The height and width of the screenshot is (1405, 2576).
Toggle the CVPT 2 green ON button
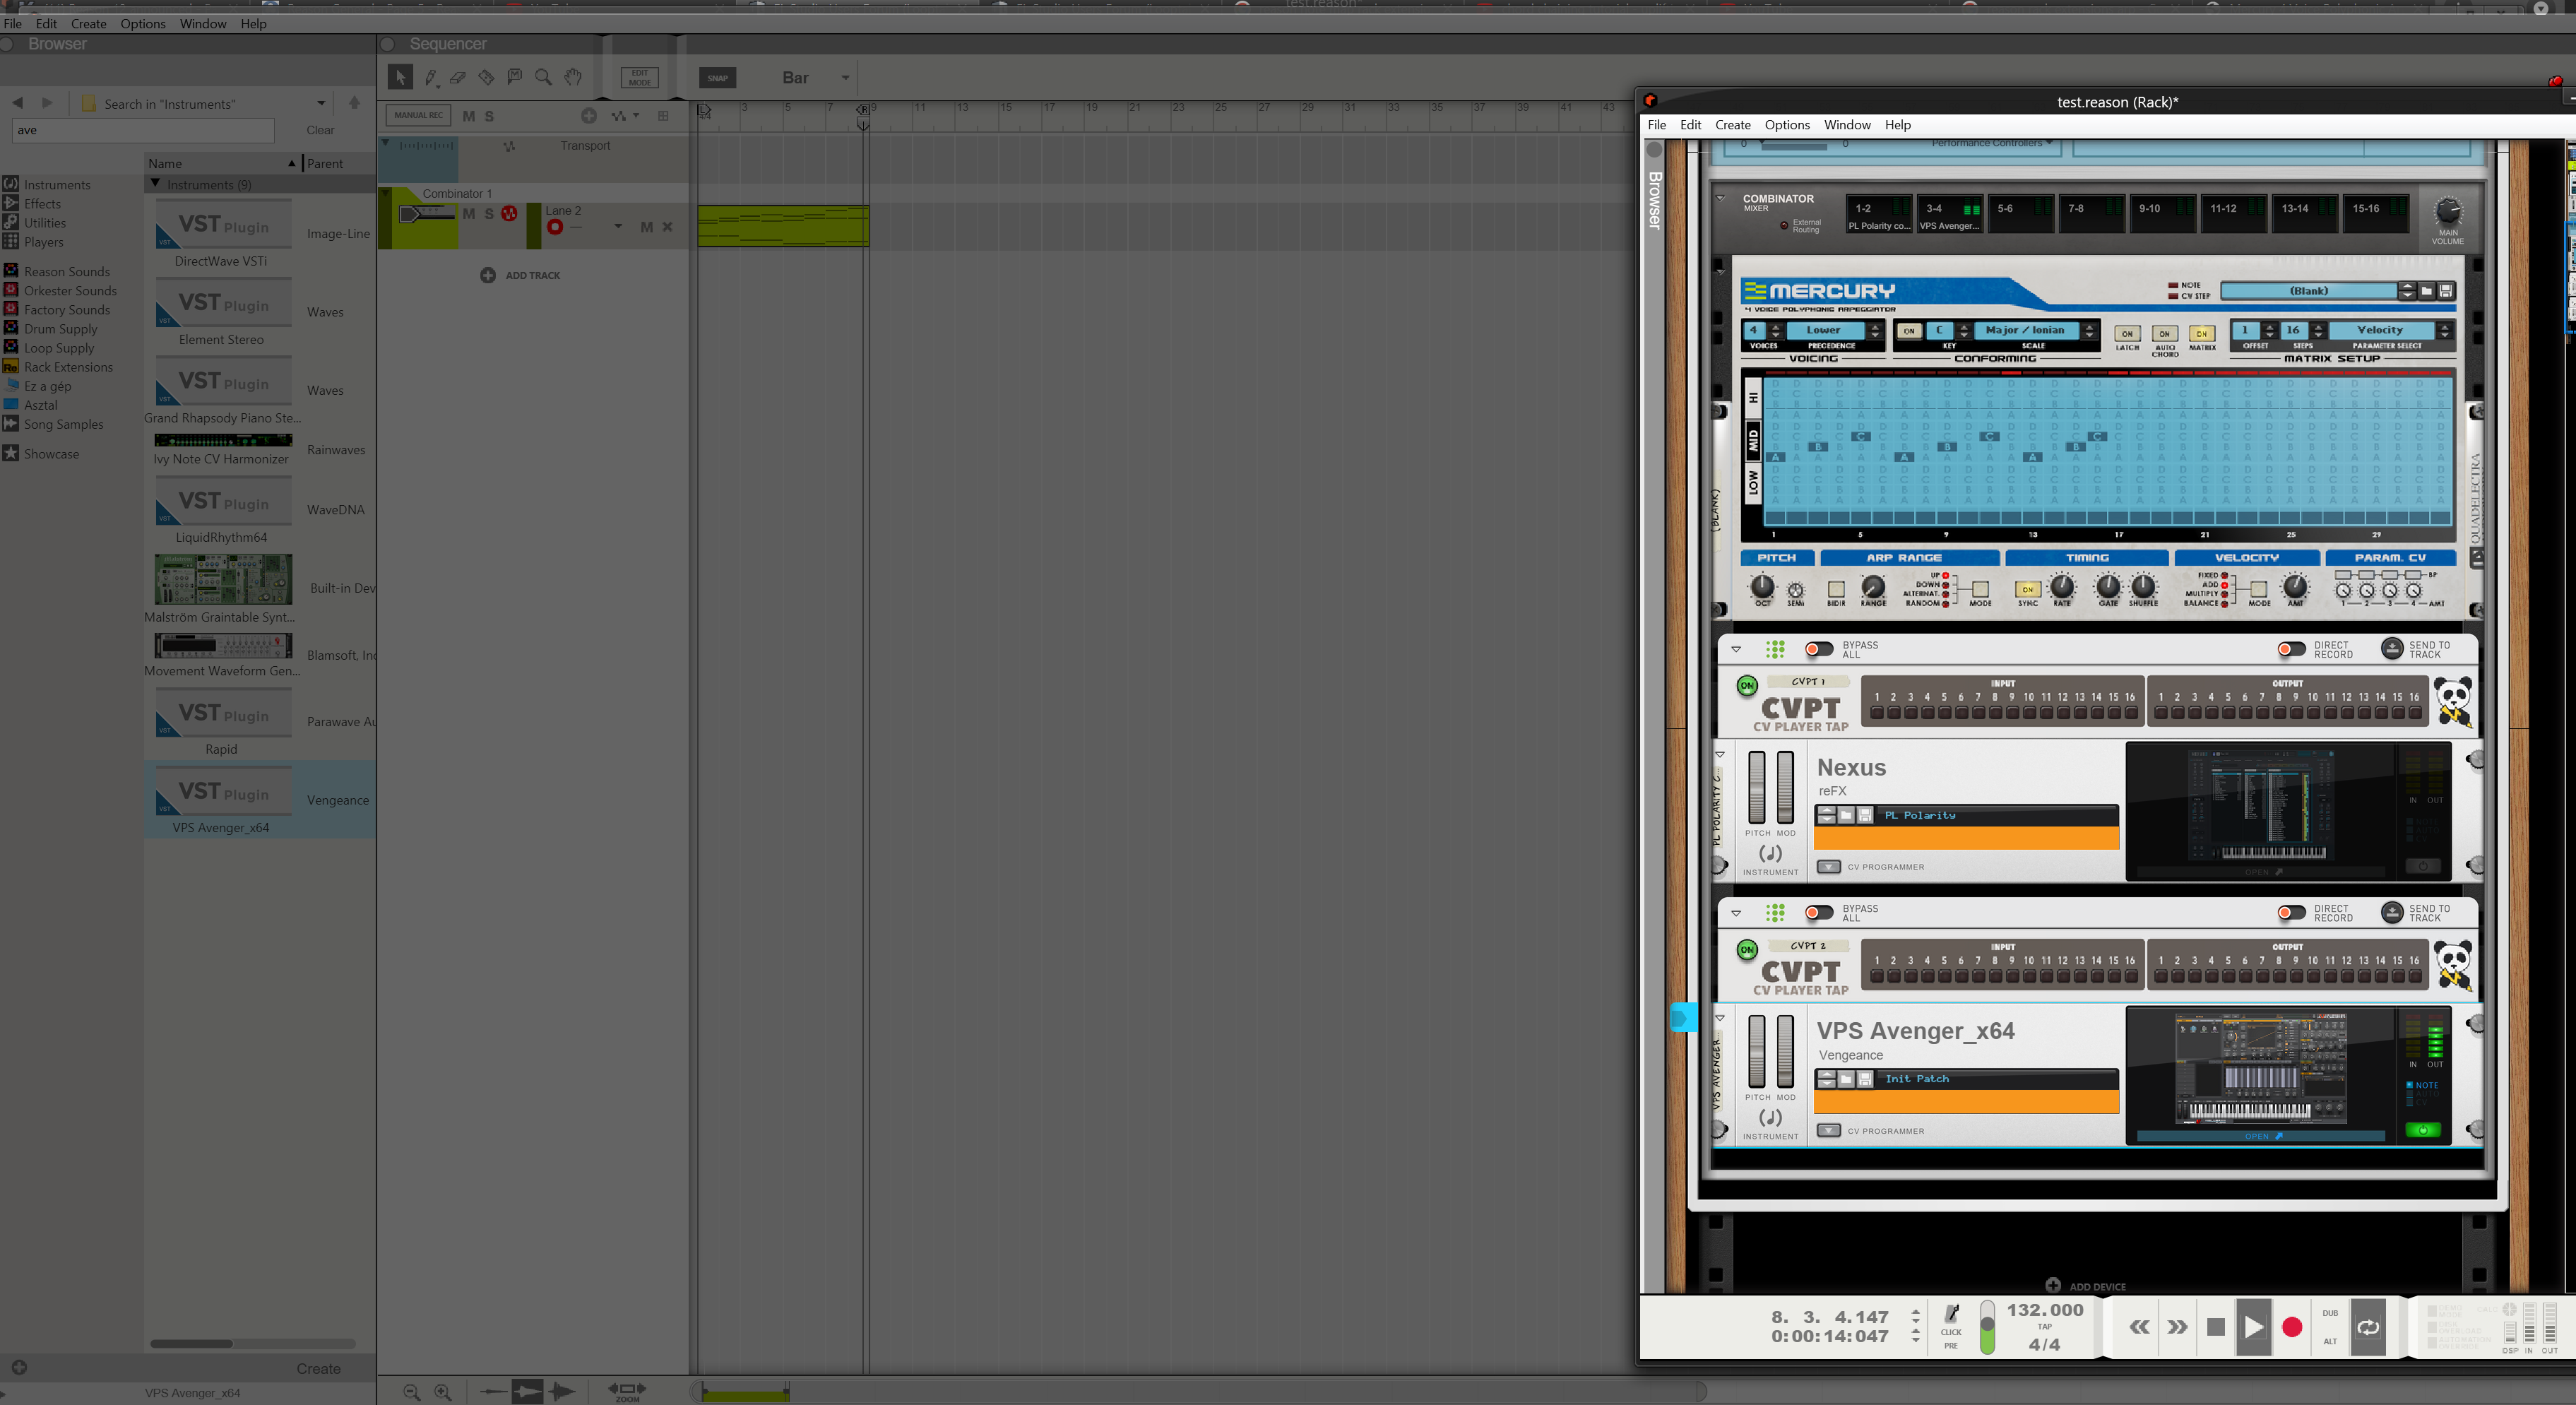click(x=1747, y=949)
